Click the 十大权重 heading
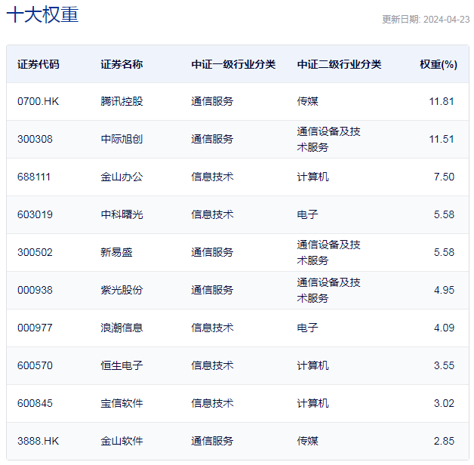 42,14
